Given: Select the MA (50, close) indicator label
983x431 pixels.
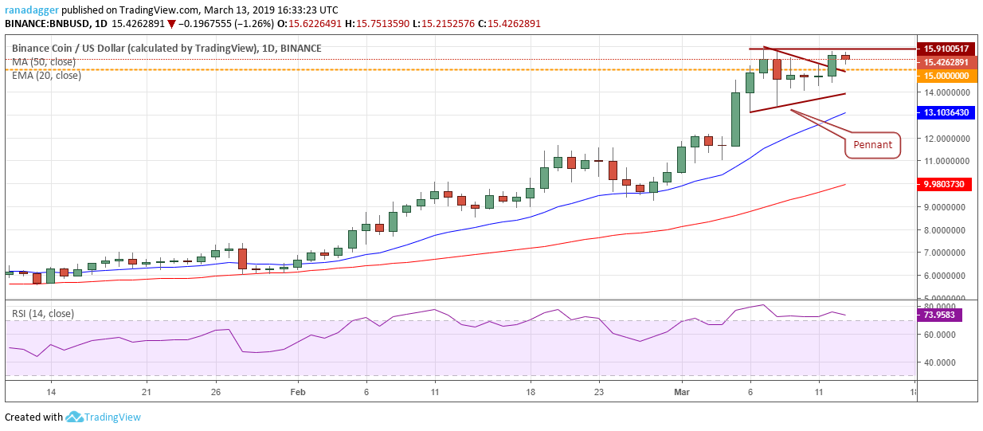Looking at the screenshot, I should [44, 62].
